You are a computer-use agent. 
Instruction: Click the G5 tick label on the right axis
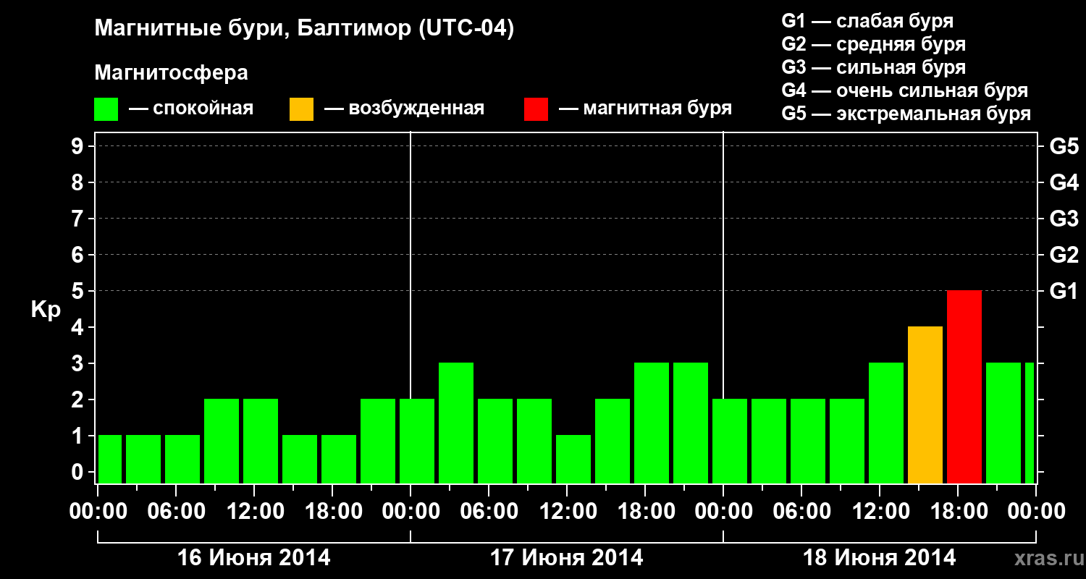[x=1064, y=147]
